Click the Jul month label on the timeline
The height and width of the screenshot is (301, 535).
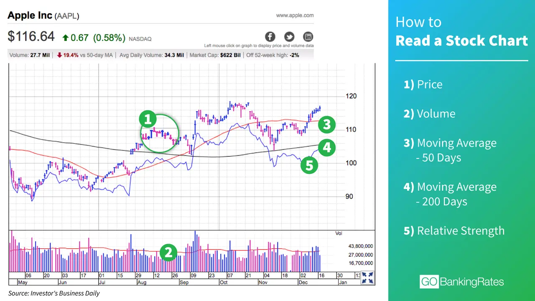(x=102, y=282)
